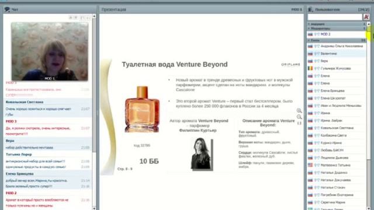Click the perfumer's portrait photo on slide
Screen dimensions: 374x210
(x=201, y=154)
